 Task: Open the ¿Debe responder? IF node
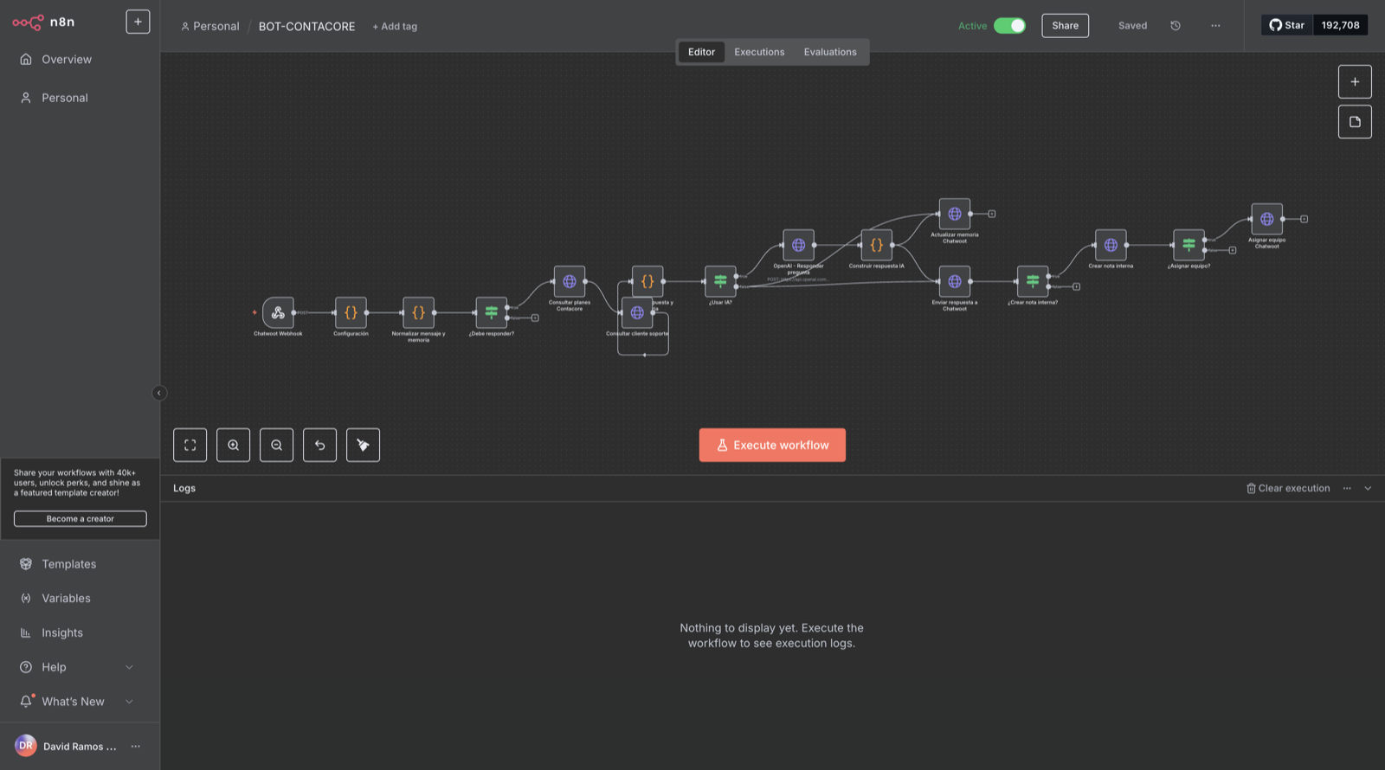click(x=491, y=312)
